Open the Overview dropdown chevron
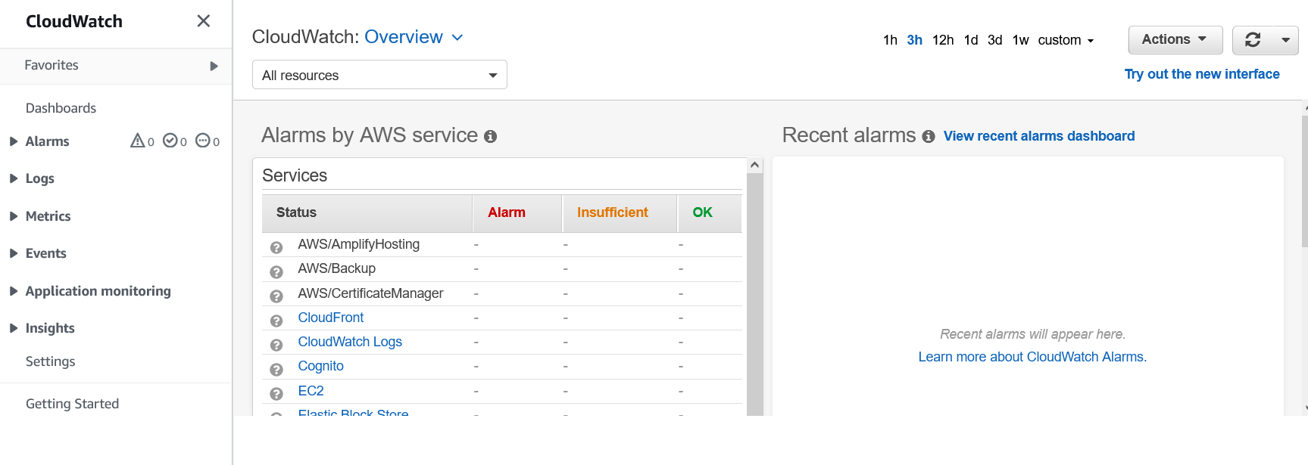The image size is (1308, 465). coord(457,38)
